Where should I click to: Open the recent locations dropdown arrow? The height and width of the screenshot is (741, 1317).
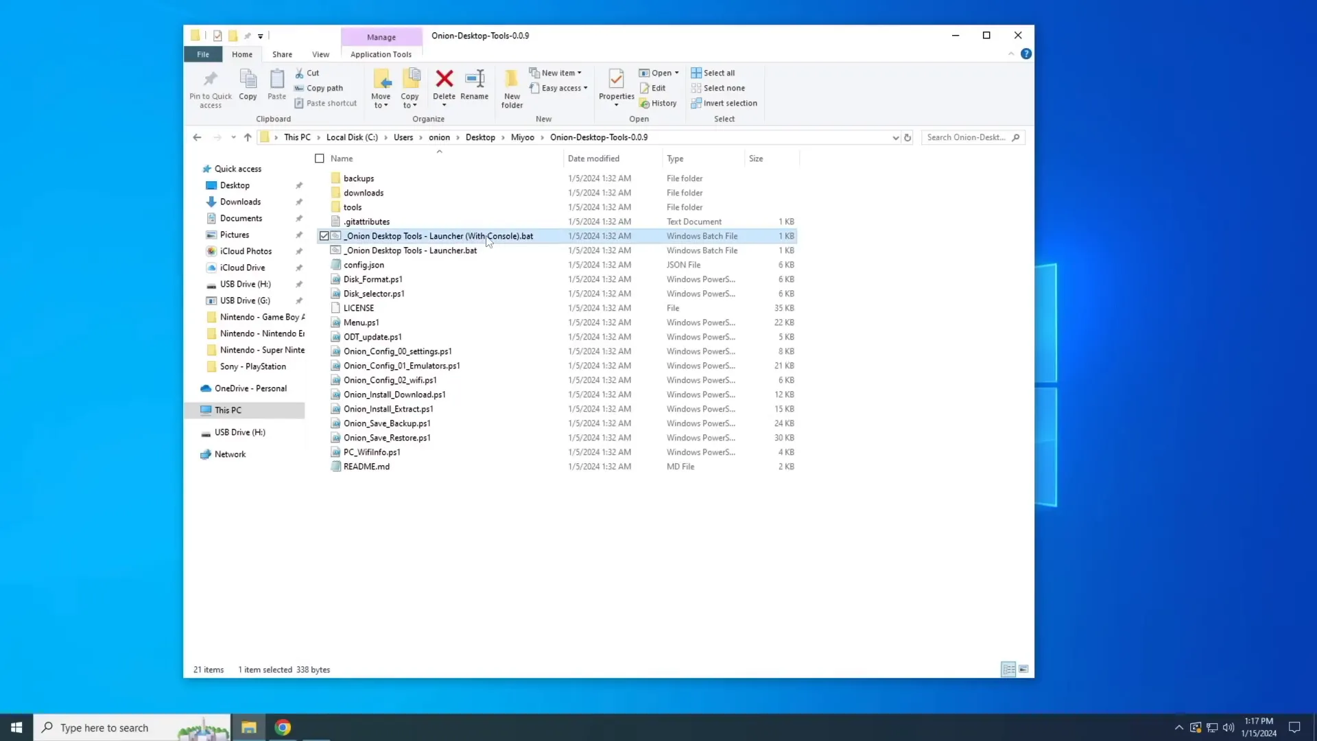[233, 137]
